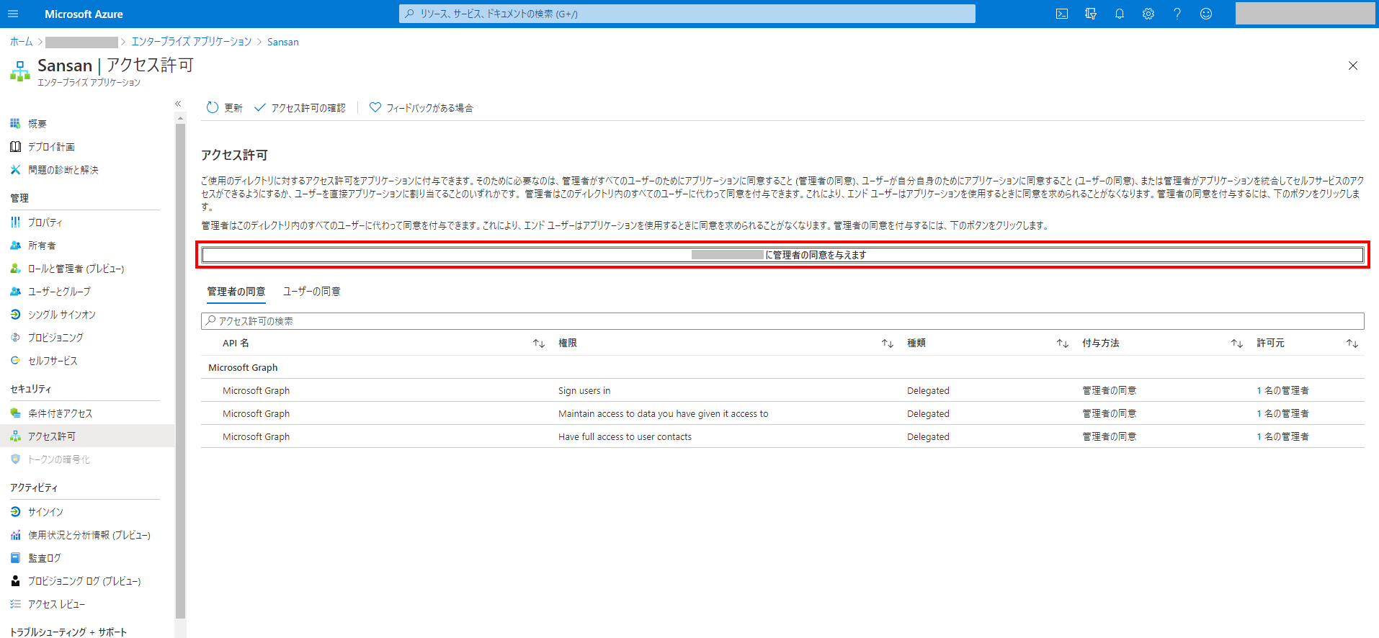The width and height of the screenshot is (1379, 638).
Task: Click the sidebar vertical scrollbar
Action: point(180,360)
